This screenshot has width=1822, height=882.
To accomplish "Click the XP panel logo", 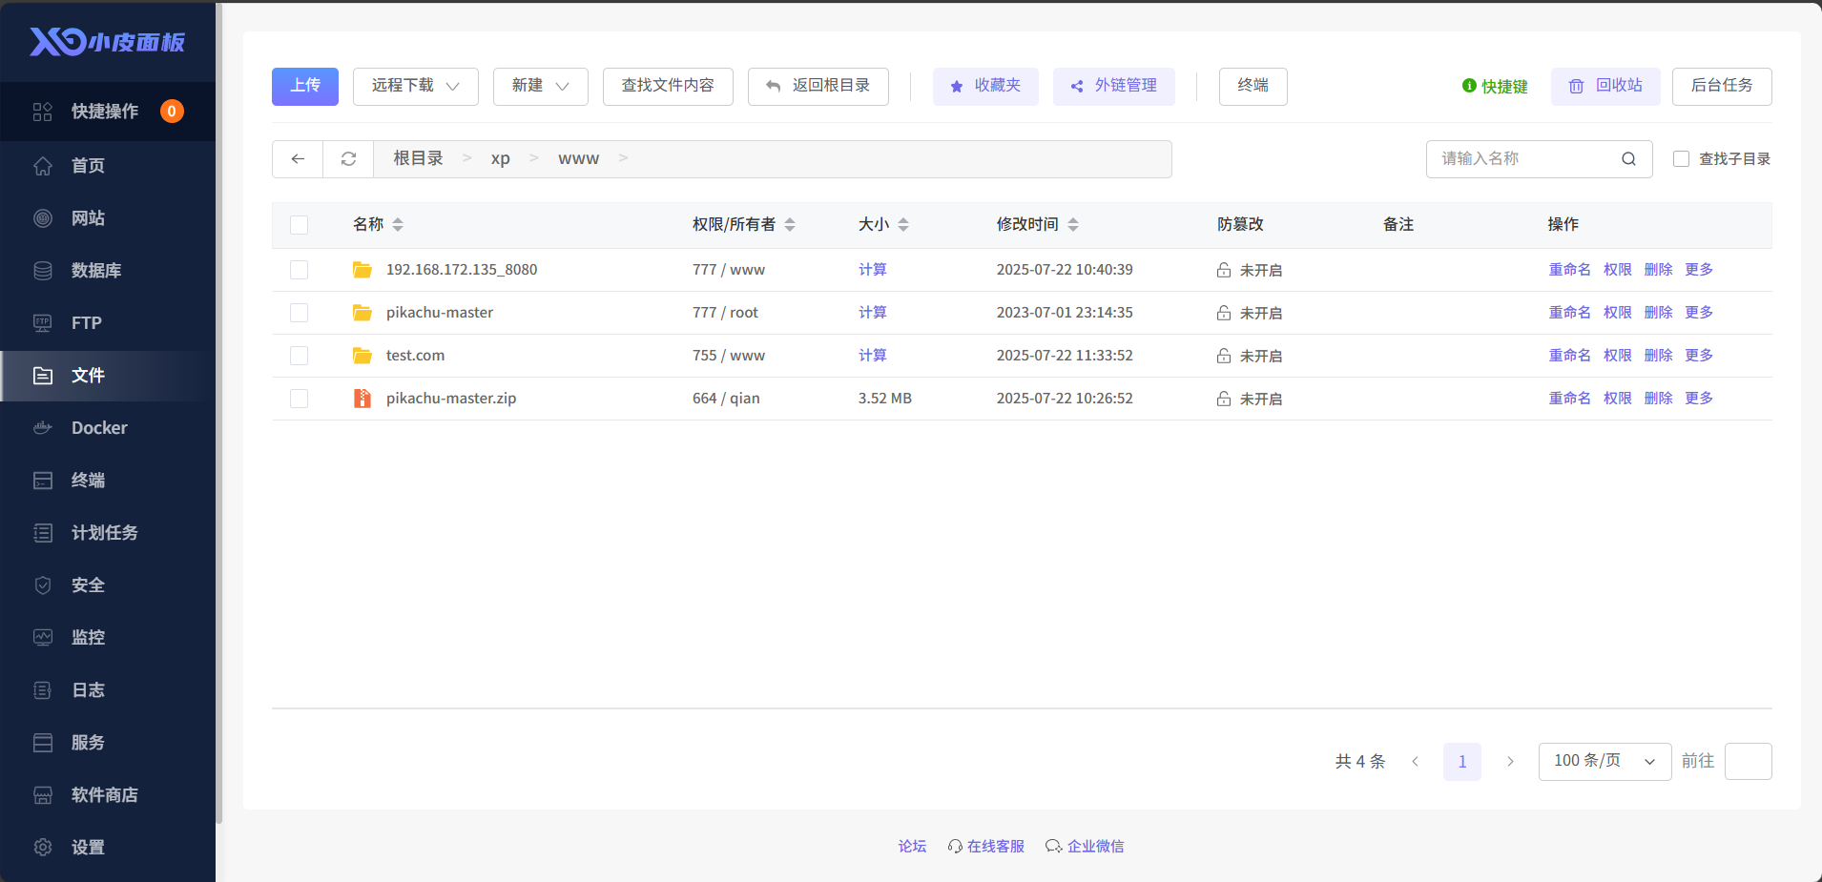I will [x=107, y=42].
